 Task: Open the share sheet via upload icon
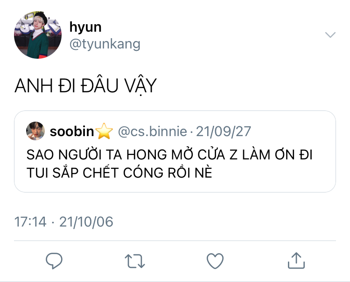[x=296, y=261]
